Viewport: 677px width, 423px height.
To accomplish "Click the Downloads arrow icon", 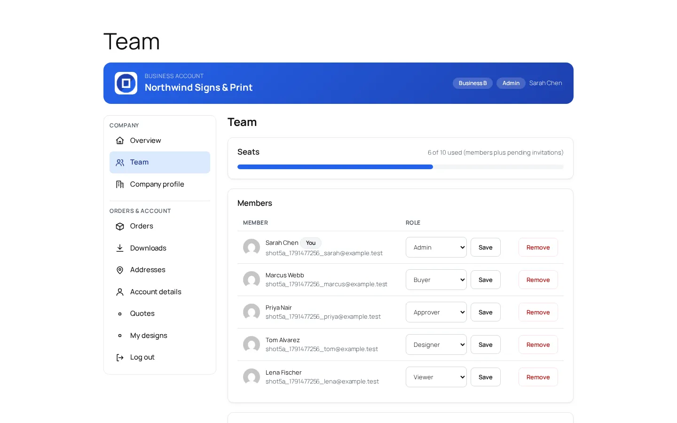I will 120,248.
